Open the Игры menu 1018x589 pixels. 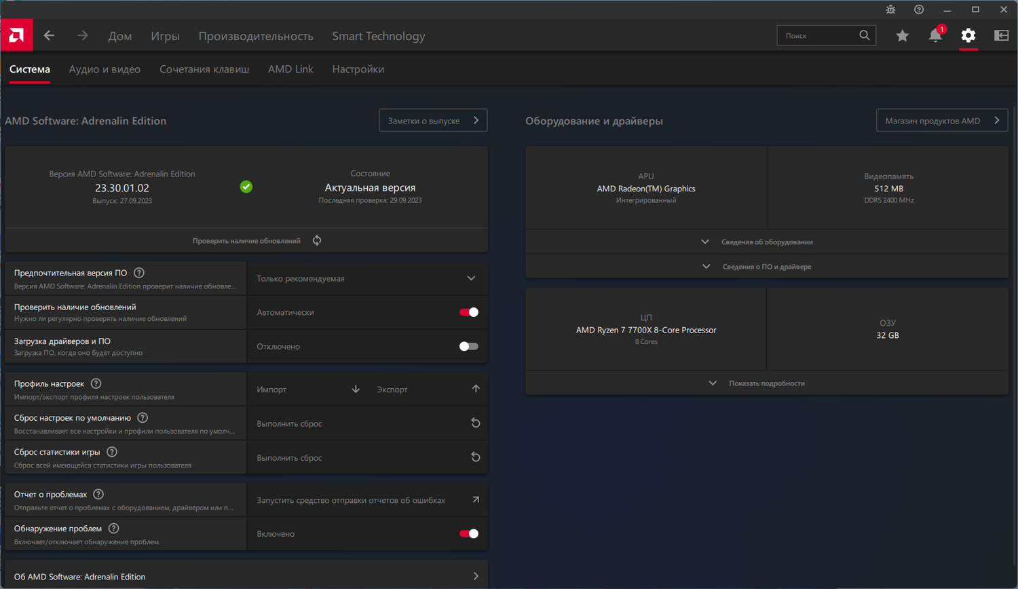pos(165,36)
